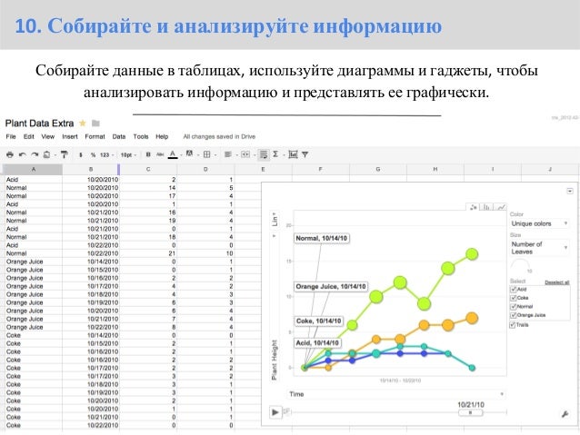Click the cell containing 21
Viewport: 580px width, 435px height.
pos(148,253)
